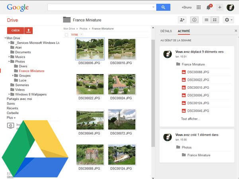Toggle the select-all checkbox by TITRE
Image resolution: width=239 pixels, height=179 pixels.
tap(67, 35)
